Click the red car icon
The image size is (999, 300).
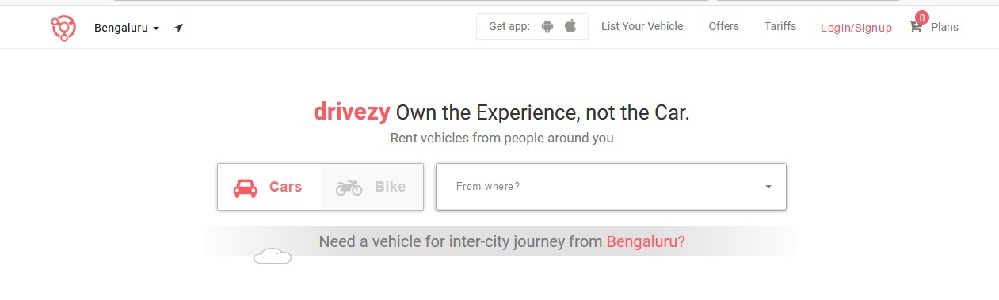click(246, 188)
